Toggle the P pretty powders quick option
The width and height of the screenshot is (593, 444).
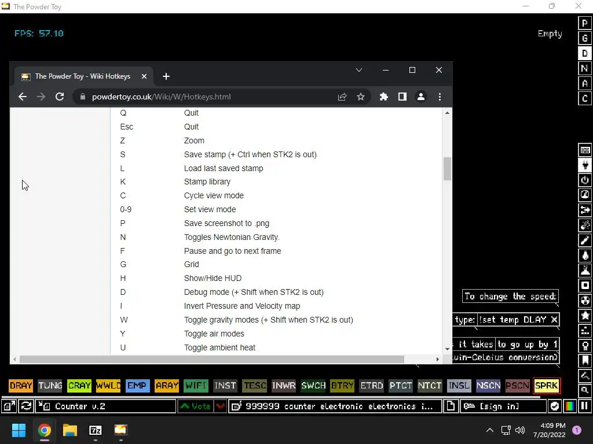(585, 23)
